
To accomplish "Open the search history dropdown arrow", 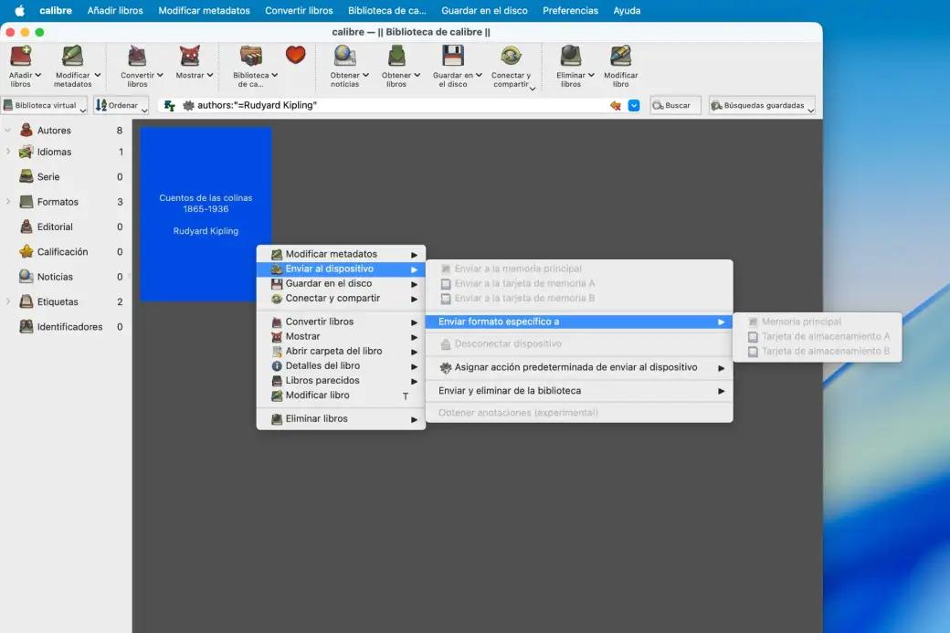I will [634, 105].
